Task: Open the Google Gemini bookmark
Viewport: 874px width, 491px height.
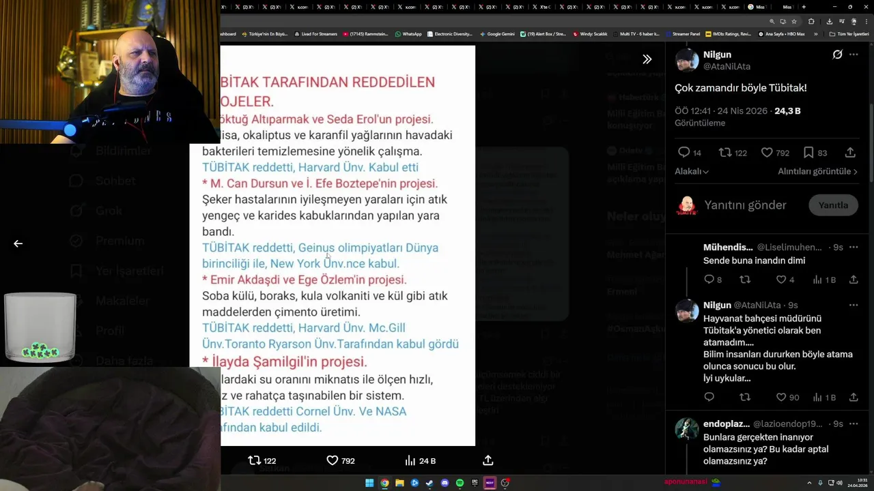Action: tap(497, 33)
